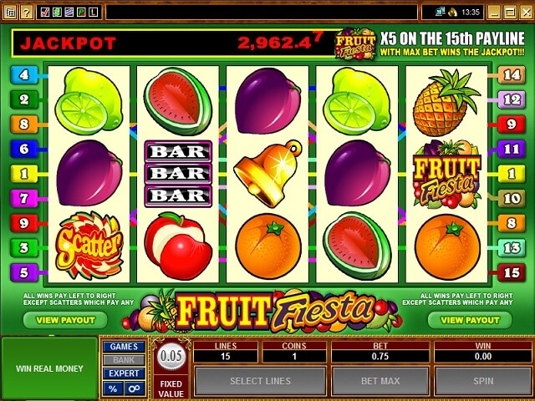Toggle payline 13 marker on the right
The image size is (535, 401).
(x=512, y=248)
